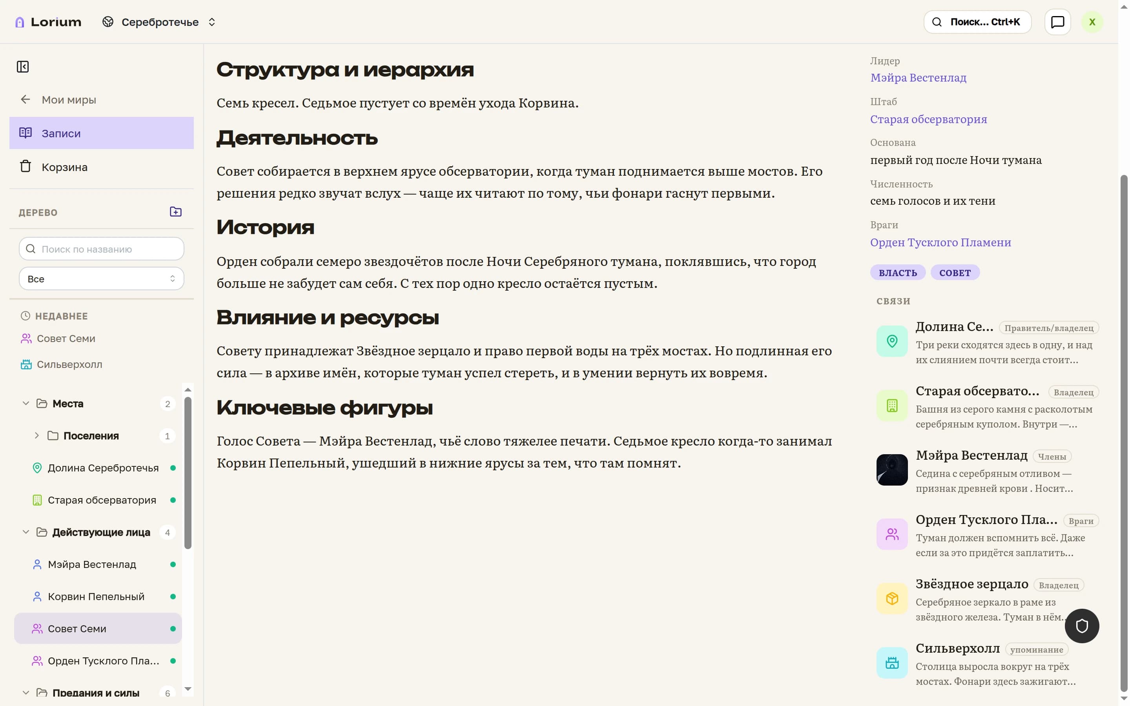Select the Записи section

(x=101, y=133)
